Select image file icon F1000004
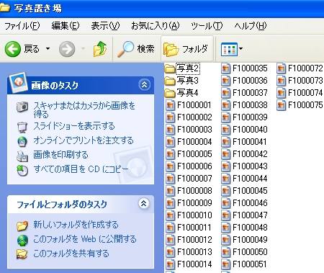 [170, 142]
